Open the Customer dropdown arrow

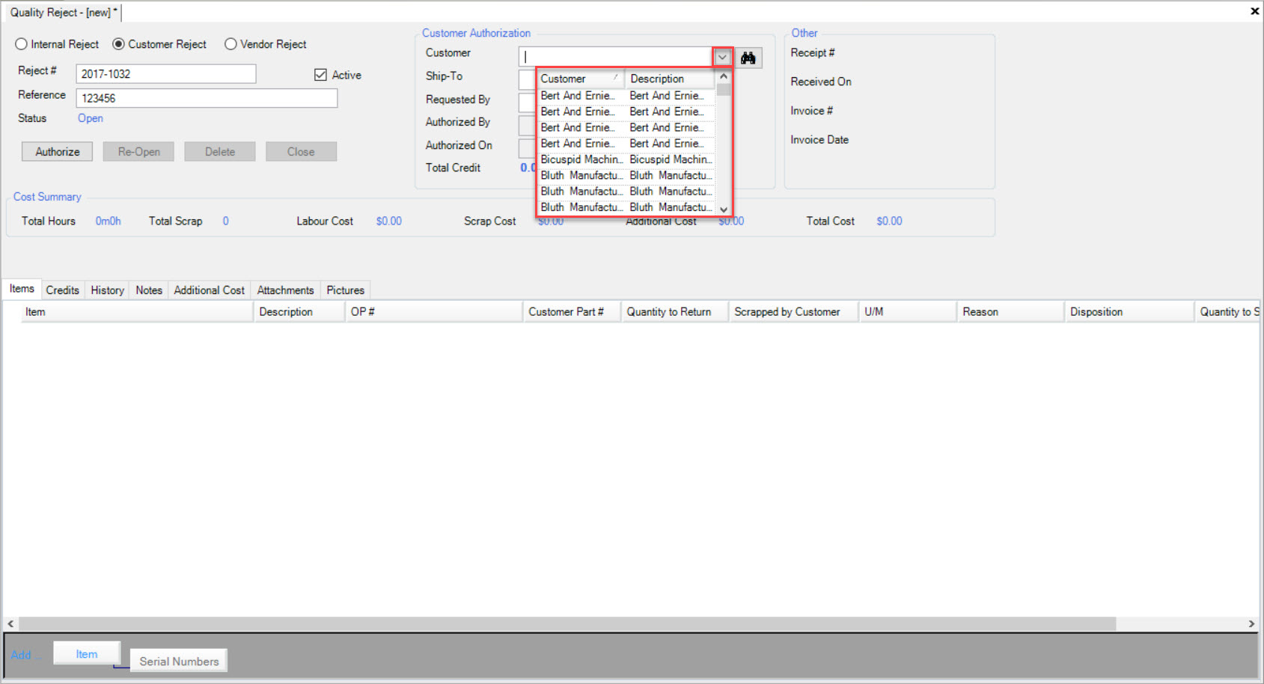tap(722, 57)
